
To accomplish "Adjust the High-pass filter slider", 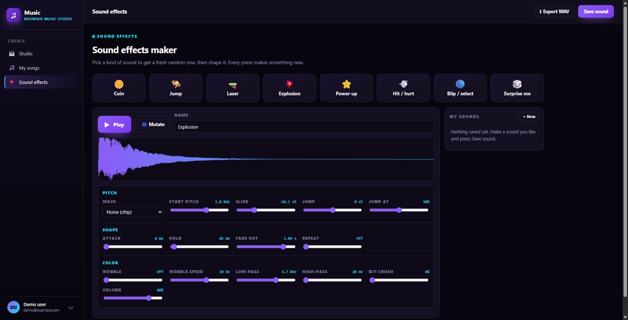I will pos(332,280).
